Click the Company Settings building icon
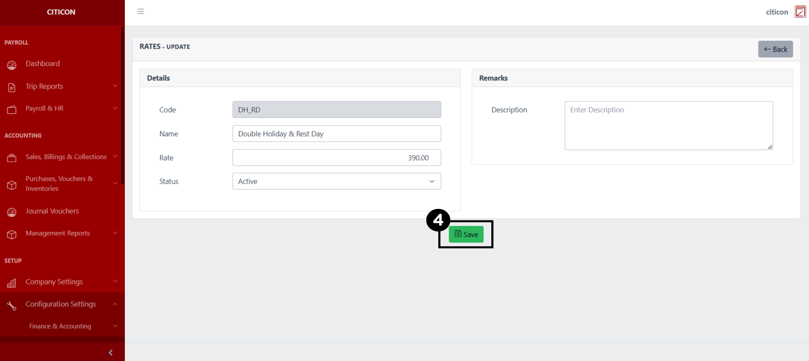The image size is (809, 361). coord(12,283)
